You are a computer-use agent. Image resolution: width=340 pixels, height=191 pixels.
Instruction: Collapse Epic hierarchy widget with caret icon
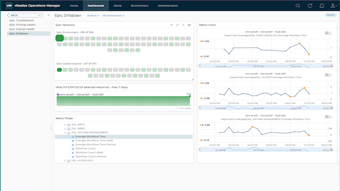[x=172, y=25]
